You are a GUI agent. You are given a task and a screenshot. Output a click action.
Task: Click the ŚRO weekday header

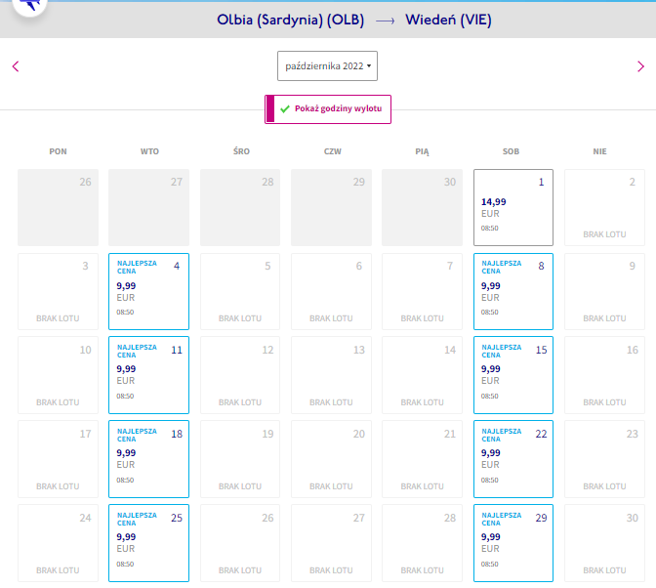tap(241, 151)
